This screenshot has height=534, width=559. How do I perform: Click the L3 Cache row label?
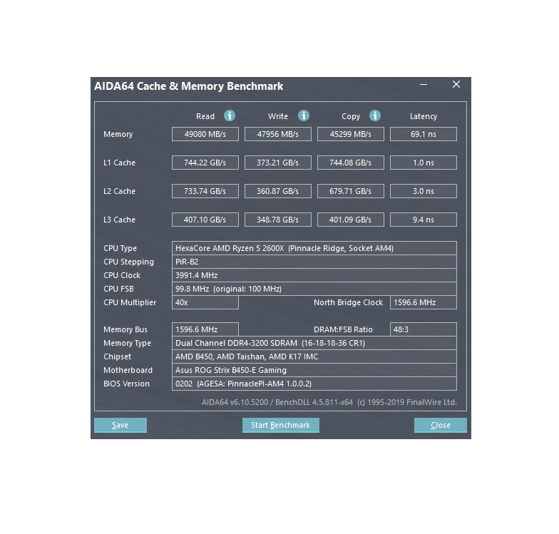point(119,220)
